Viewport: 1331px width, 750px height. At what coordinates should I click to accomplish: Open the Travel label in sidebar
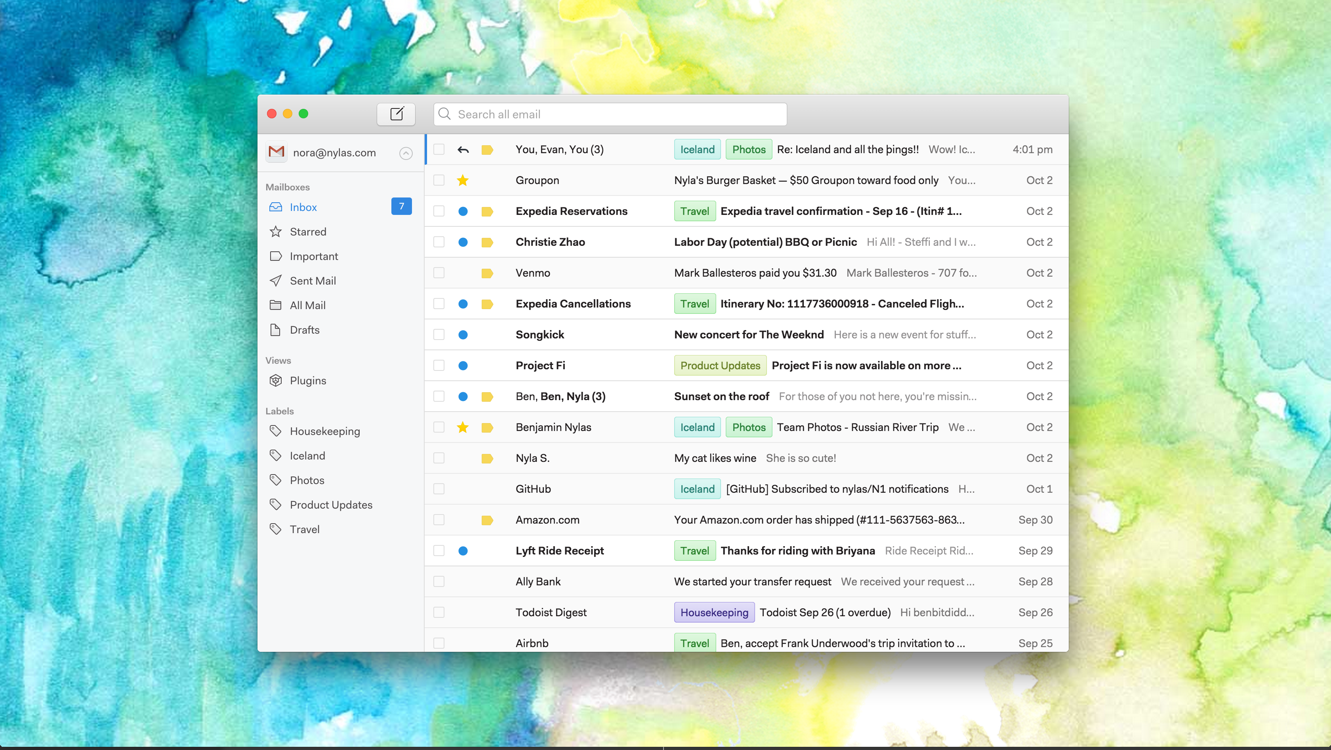(x=304, y=530)
